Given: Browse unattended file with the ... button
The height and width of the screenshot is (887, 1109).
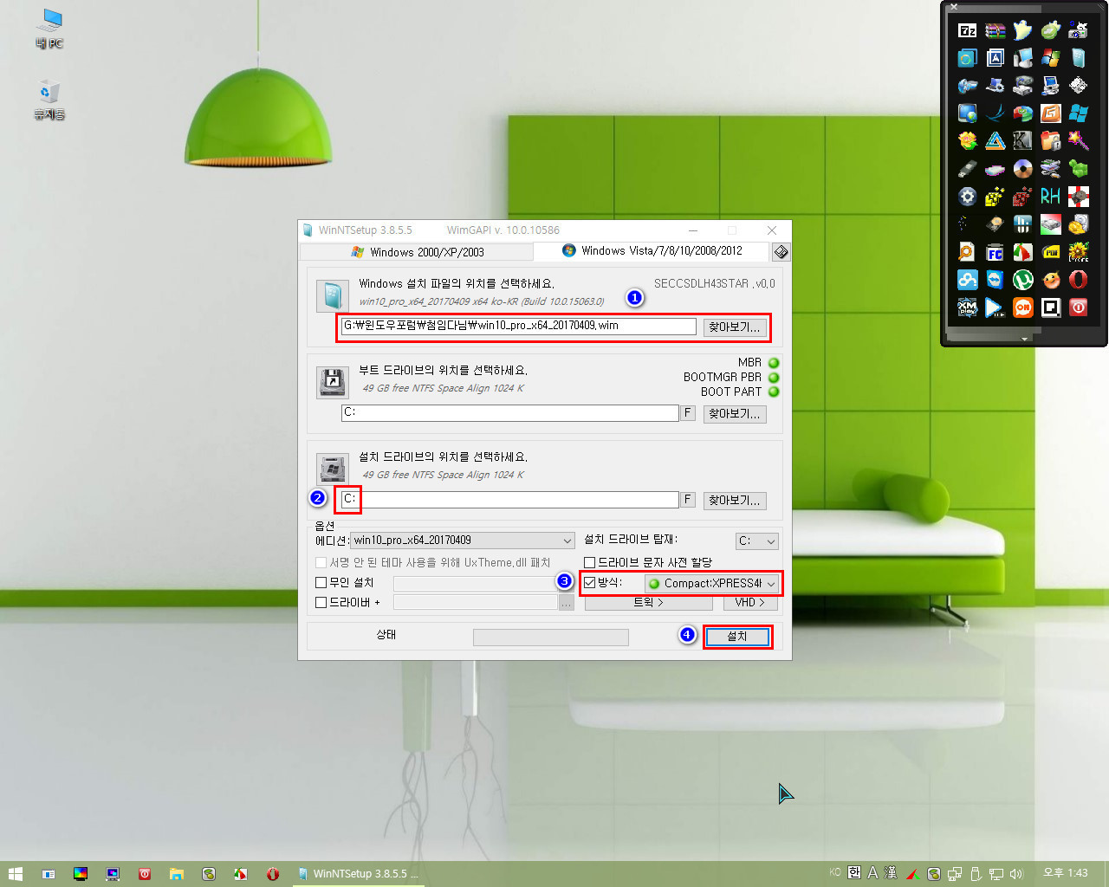Looking at the screenshot, I should click(x=566, y=583).
